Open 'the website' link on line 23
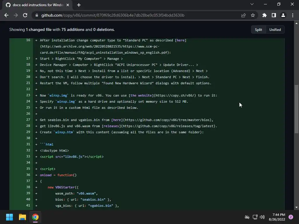Viewport: 299px width, 224px height. pos(141,95)
